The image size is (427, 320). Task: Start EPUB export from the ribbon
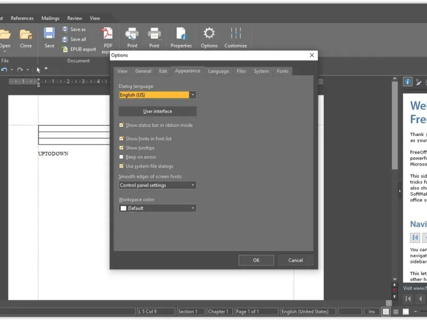[x=79, y=49]
